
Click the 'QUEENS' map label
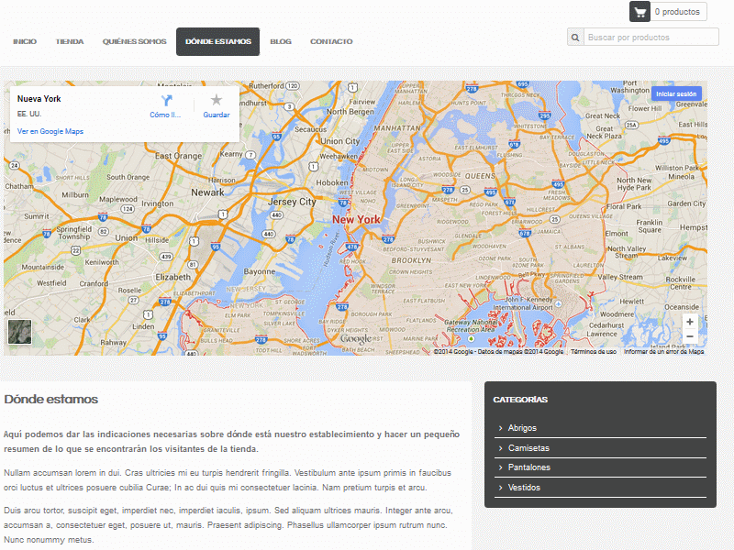pos(480,176)
